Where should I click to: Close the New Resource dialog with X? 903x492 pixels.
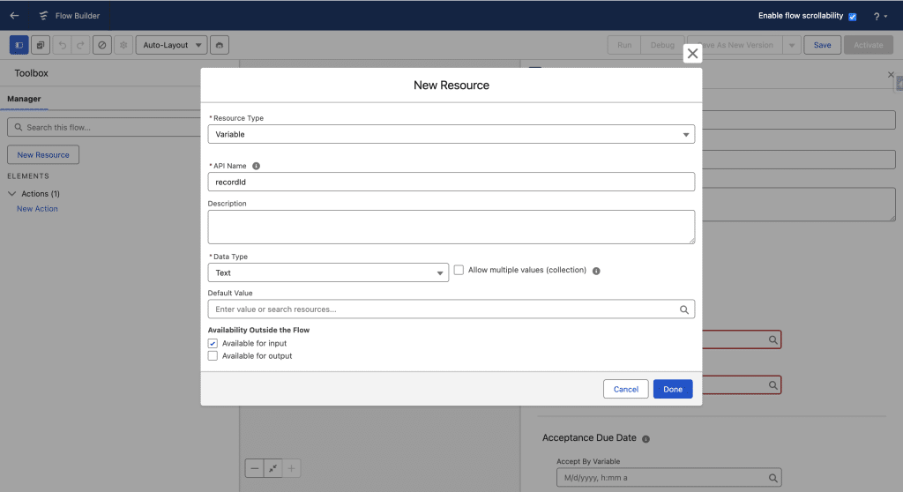click(692, 54)
